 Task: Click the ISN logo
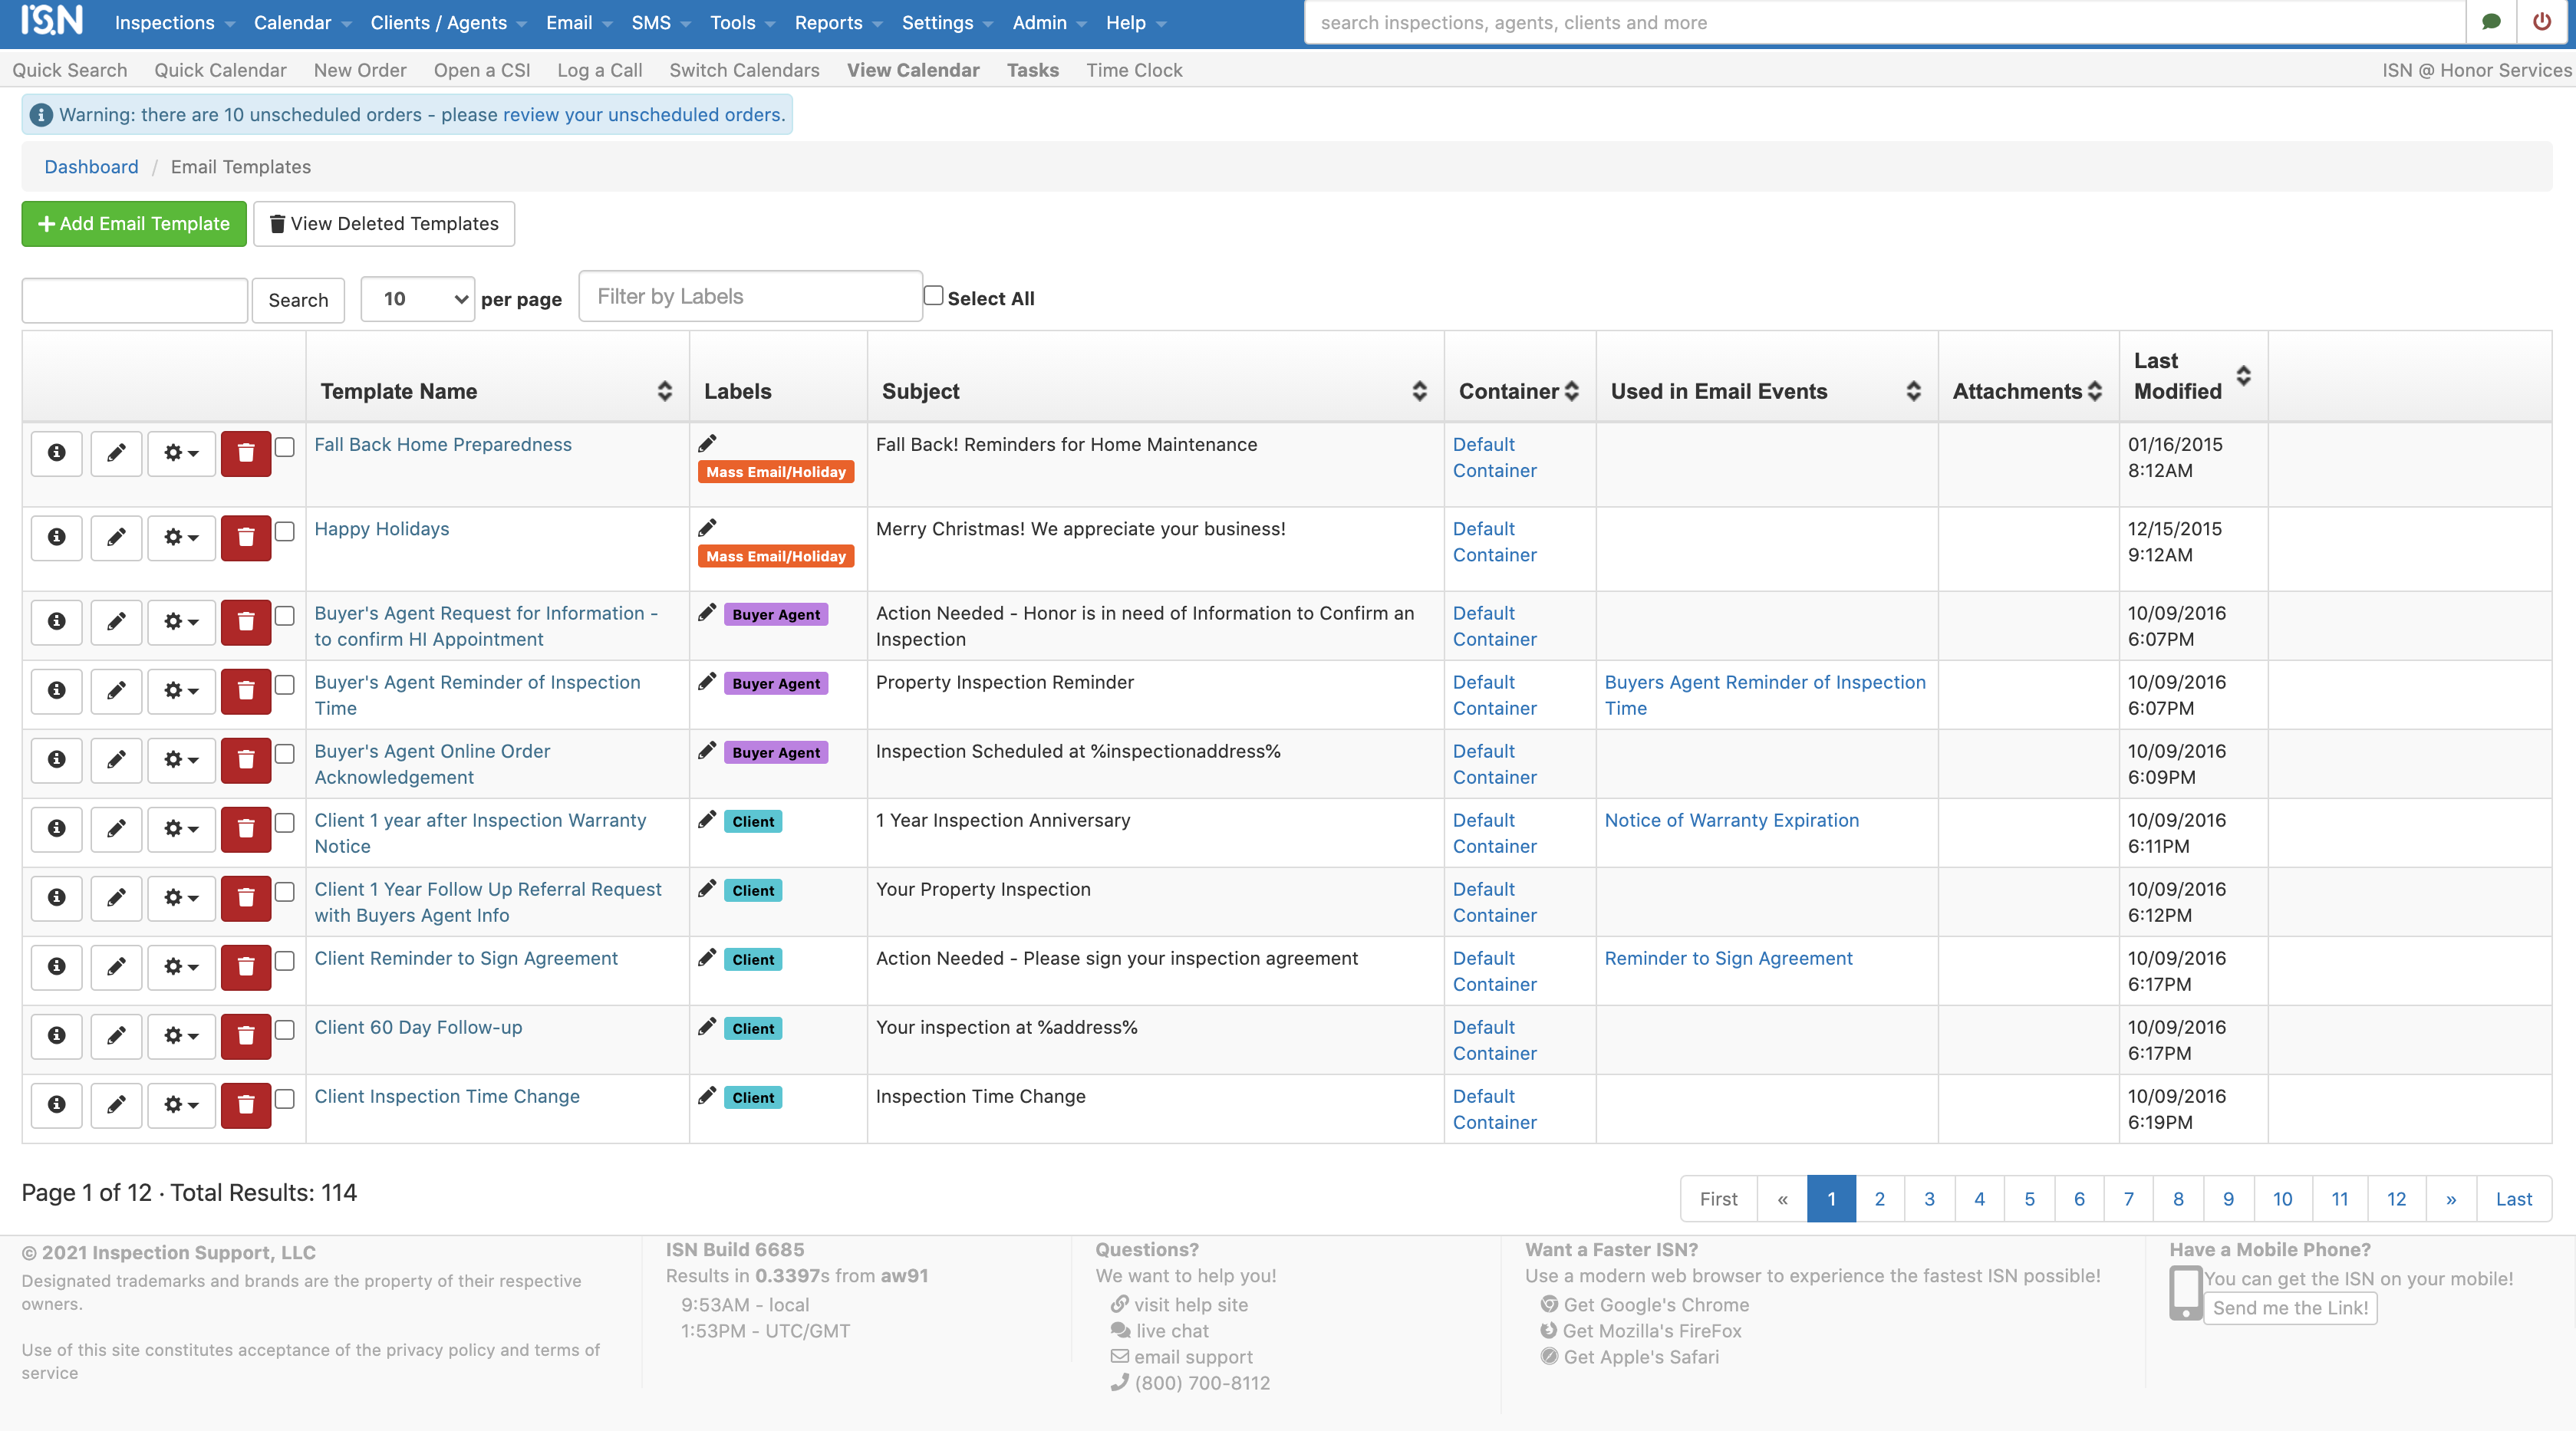[x=50, y=21]
